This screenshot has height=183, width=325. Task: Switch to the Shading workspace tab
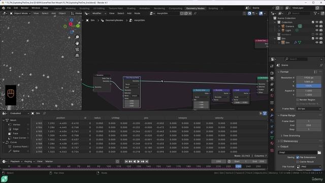coord(131,8)
